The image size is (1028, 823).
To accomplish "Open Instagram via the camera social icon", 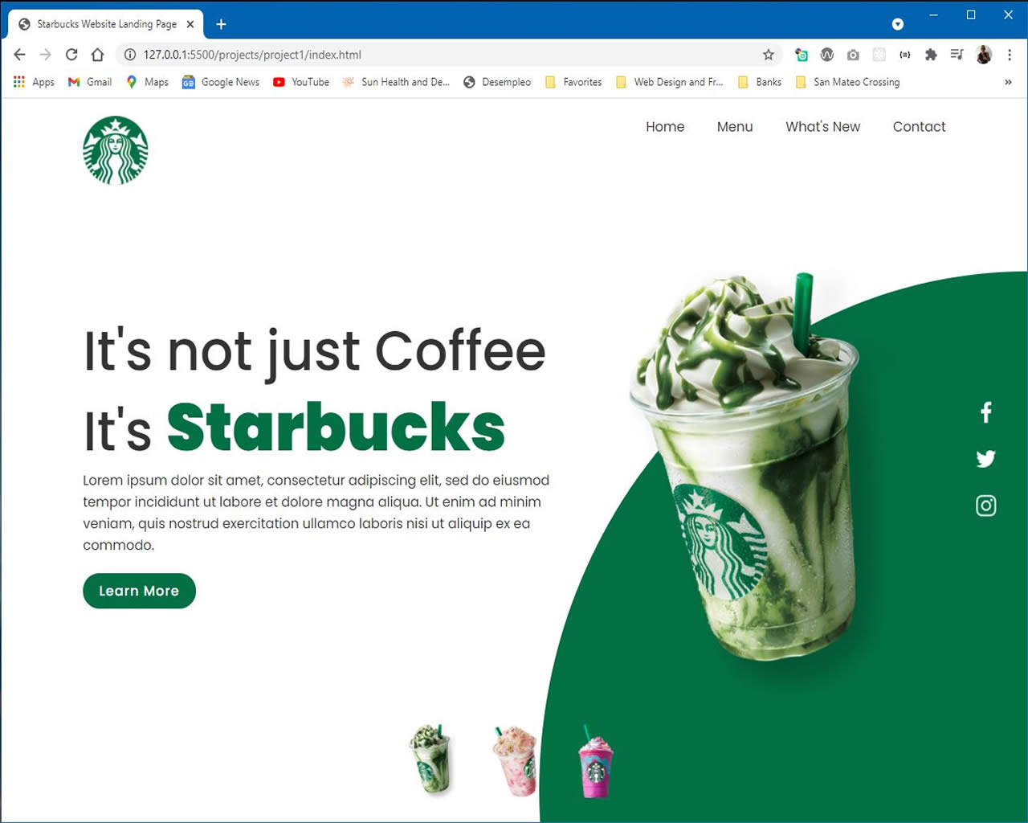I will pyautogui.click(x=985, y=506).
